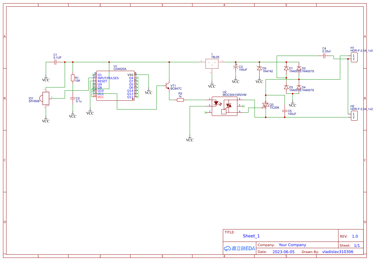Select resistor R2 1k symbol

pos(181,99)
